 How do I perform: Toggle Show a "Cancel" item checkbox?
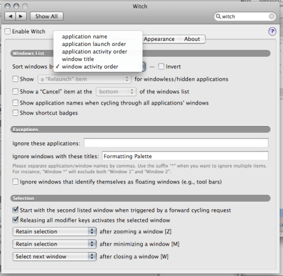15,91
